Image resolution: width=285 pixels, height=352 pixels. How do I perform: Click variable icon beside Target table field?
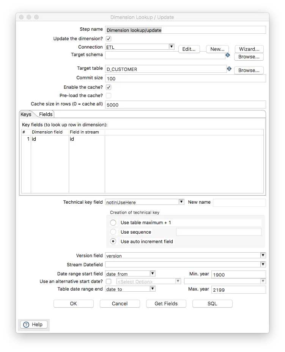click(229, 69)
